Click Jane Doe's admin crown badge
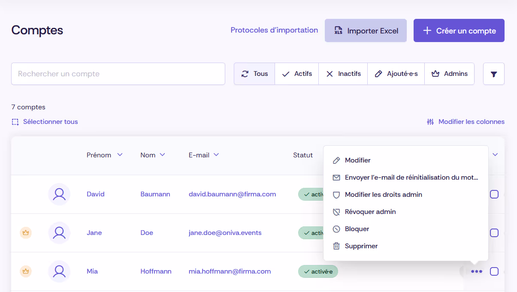Screen dimensions: 517x292 [26, 233]
